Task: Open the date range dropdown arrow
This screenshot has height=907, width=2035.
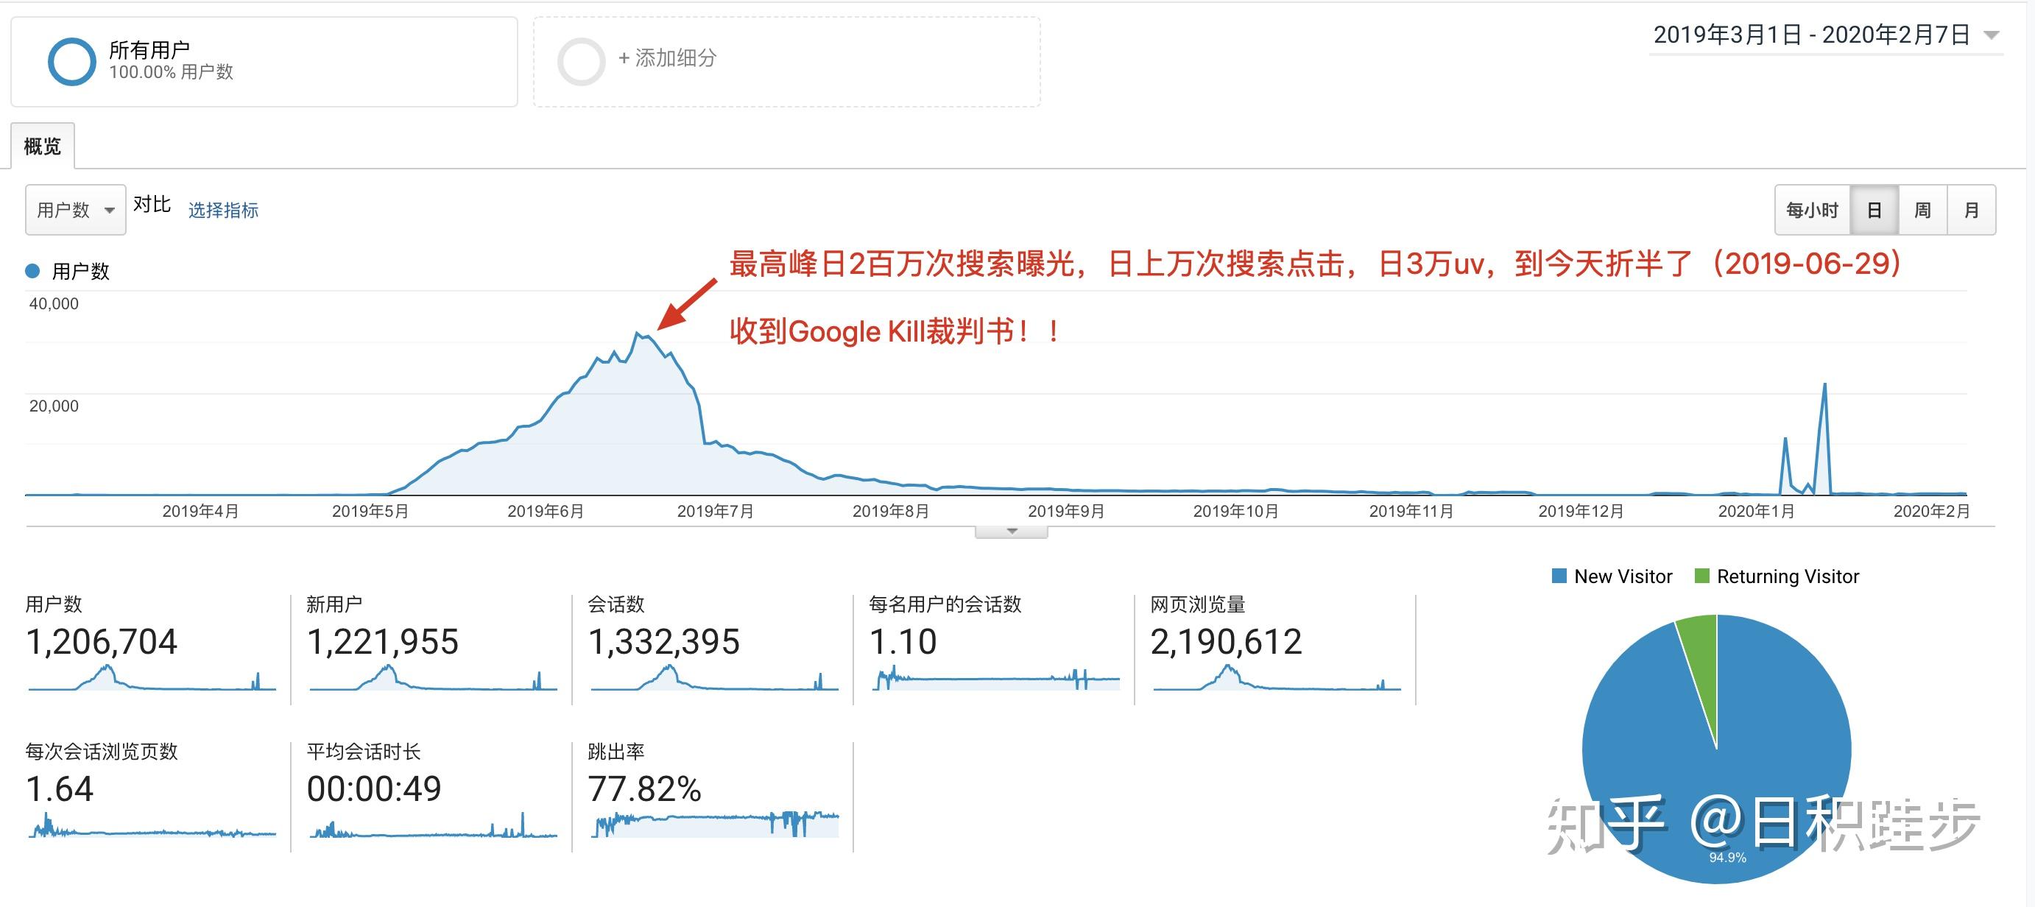Action: point(1991,35)
